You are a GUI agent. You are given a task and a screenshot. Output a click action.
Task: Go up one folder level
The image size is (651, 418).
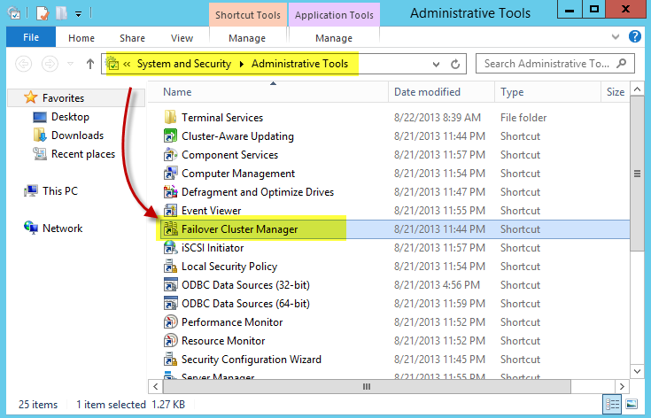(x=90, y=64)
